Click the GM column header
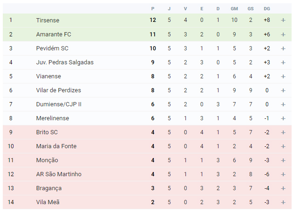 click(x=234, y=9)
